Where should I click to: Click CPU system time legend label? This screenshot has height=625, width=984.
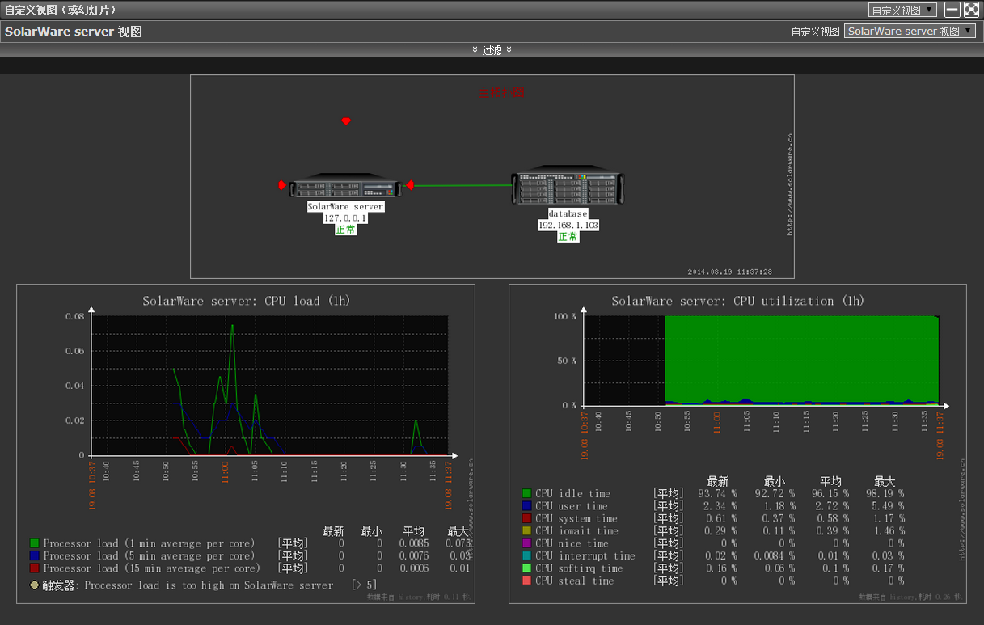tap(576, 519)
